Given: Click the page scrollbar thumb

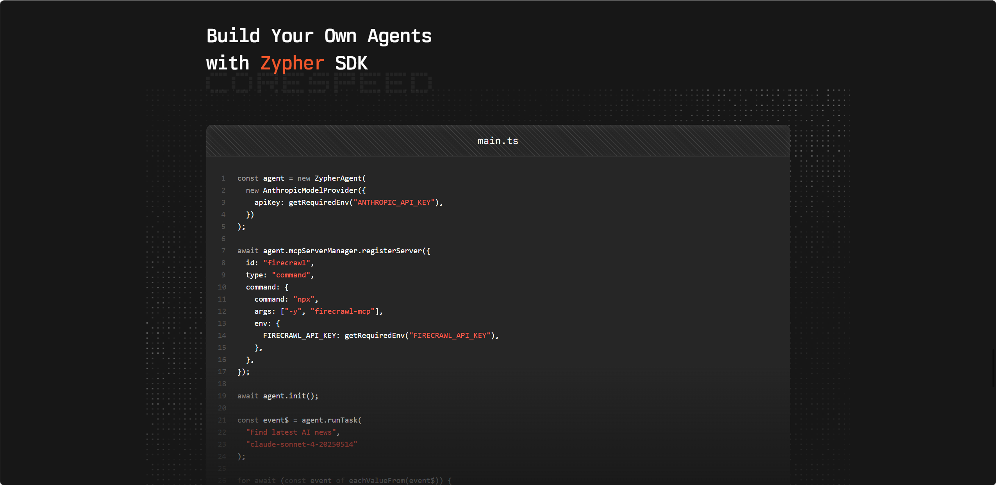Looking at the screenshot, I should coord(993,368).
